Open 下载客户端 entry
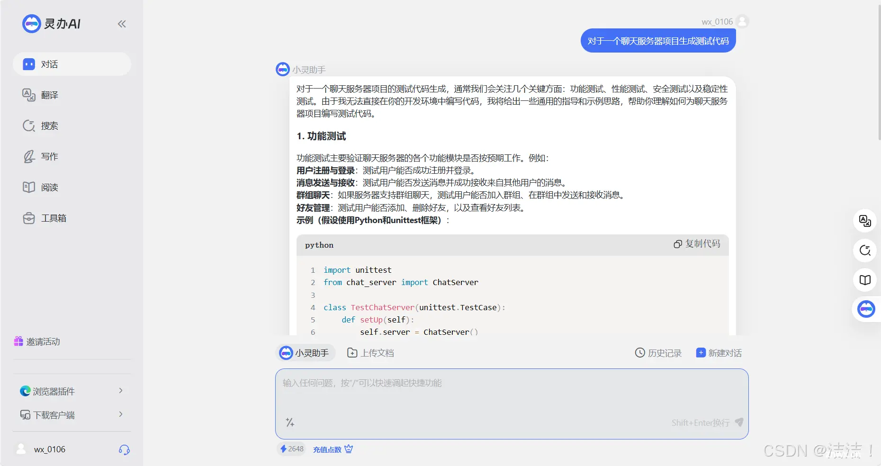Image resolution: width=881 pixels, height=466 pixels. [72, 414]
